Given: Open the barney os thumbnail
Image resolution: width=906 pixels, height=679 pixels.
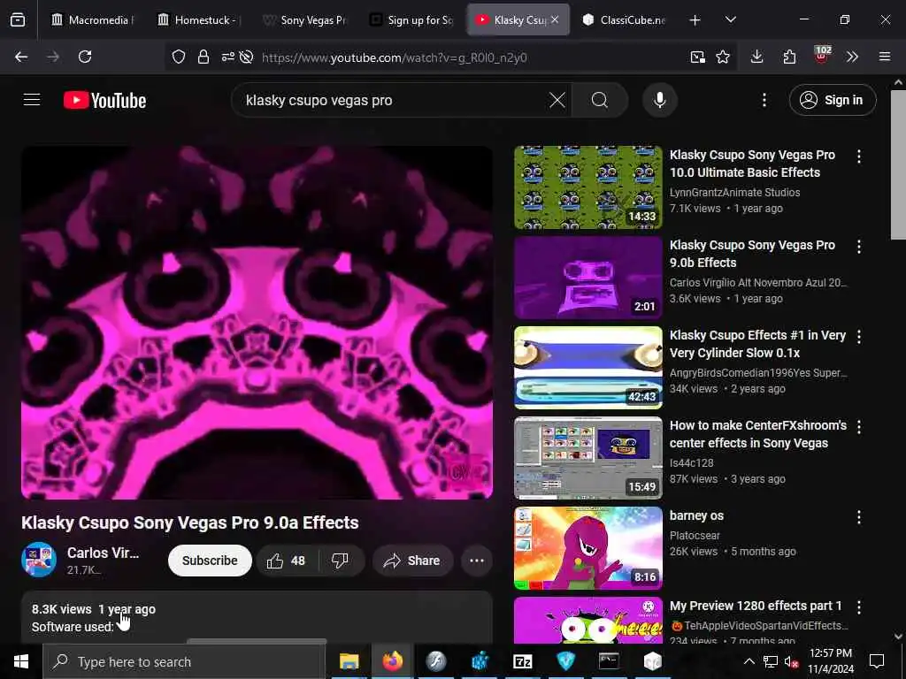Looking at the screenshot, I should click(588, 548).
